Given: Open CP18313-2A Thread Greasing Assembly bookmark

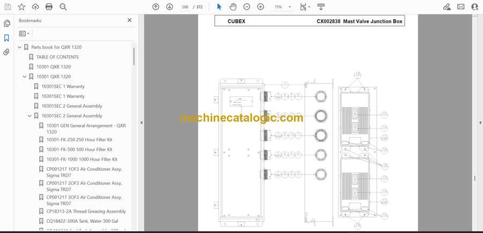Looking at the screenshot, I should (x=86, y=211).
